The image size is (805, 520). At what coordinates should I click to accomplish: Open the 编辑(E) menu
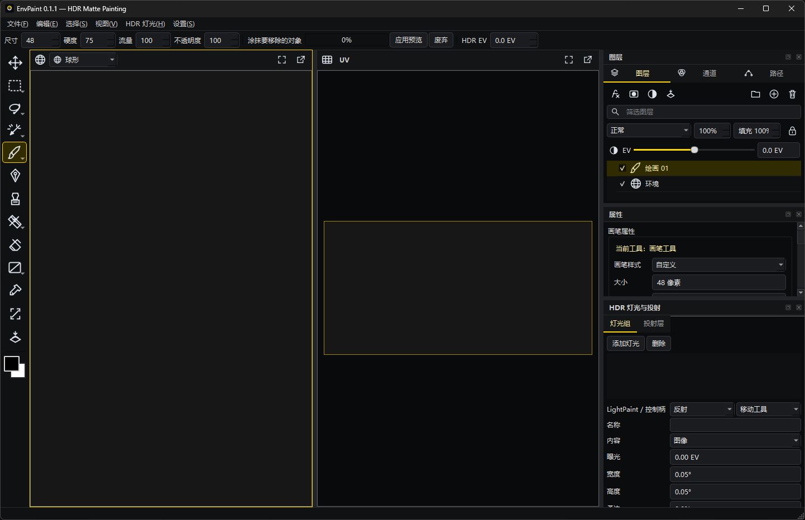(47, 24)
